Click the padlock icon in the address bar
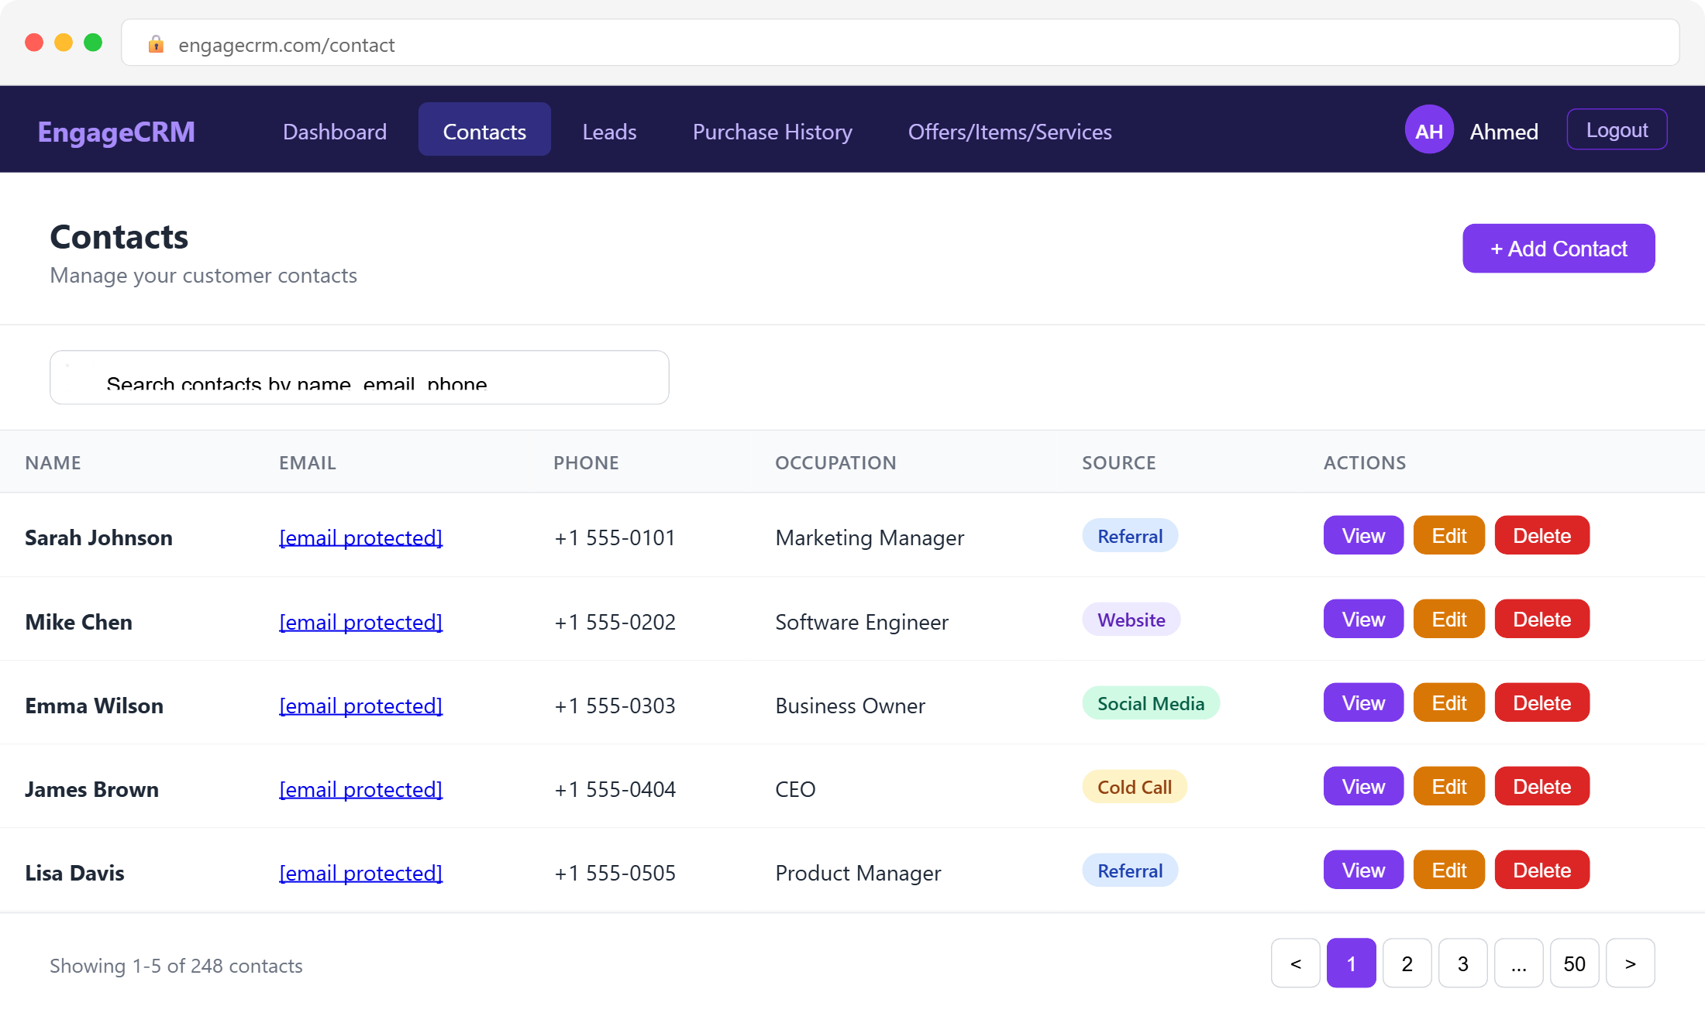 pyautogui.click(x=157, y=44)
